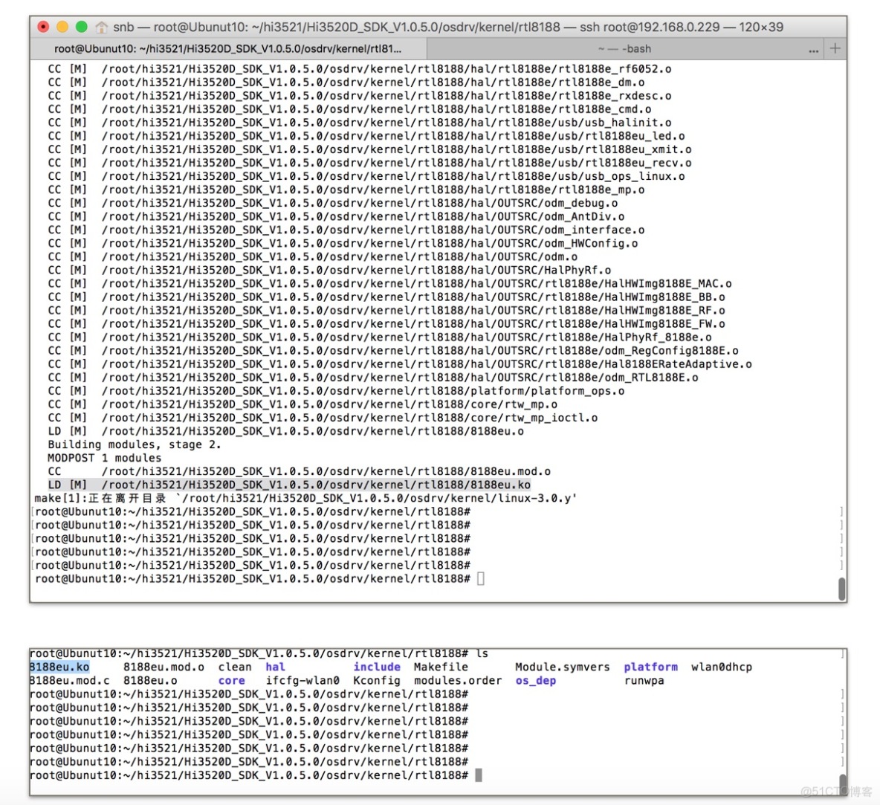880x805 pixels.
Task: Click the rtl8188e_rf6052.o compile line
Action: click(x=359, y=69)
